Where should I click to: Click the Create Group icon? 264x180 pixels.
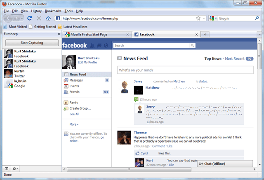coord(66,109)
